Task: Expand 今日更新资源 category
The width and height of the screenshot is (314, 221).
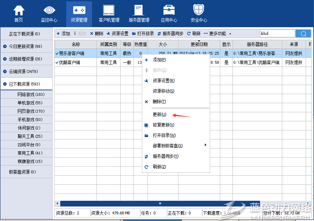Action: [x=5, y=46]
